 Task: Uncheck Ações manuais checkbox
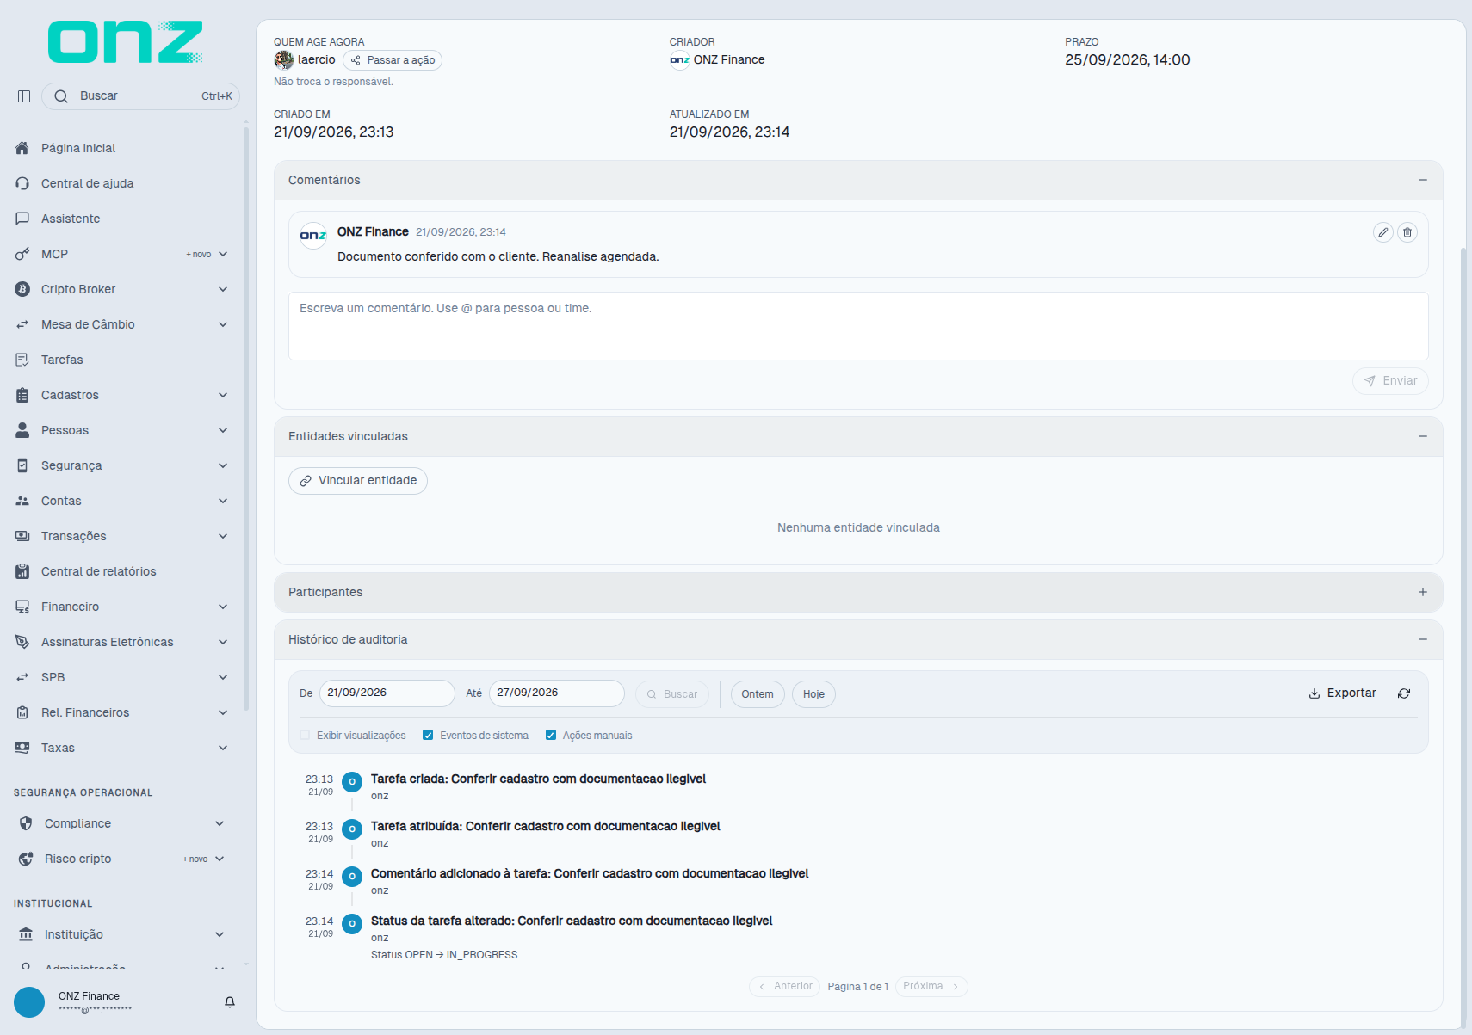tap(551, 736)
